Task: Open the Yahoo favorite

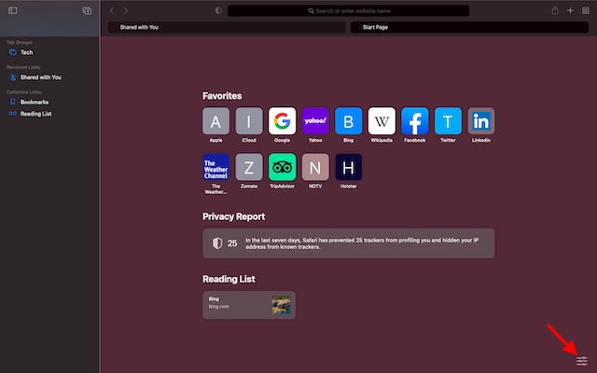Action: [315, 121]
